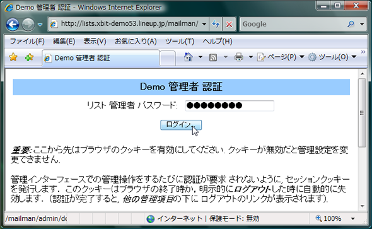Screen dimensions: 372x229
Task: Click the 100% zoom level button
Action: point(328,218)
